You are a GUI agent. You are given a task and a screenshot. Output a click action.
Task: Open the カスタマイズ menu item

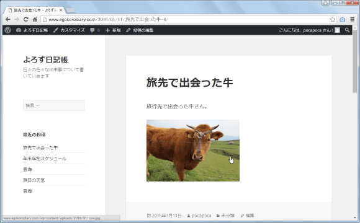tap(69, 30)
